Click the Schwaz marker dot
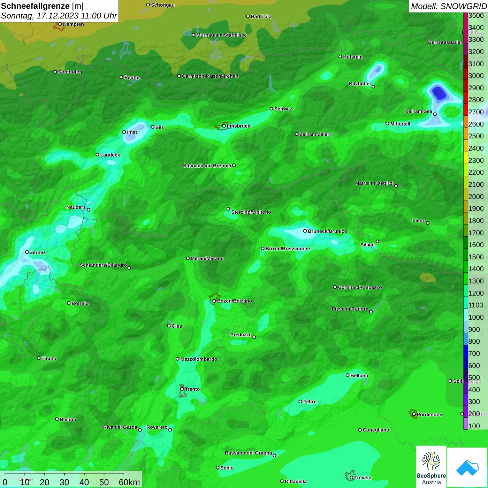Viewport: 488px width, 488px height. point(271,109)
